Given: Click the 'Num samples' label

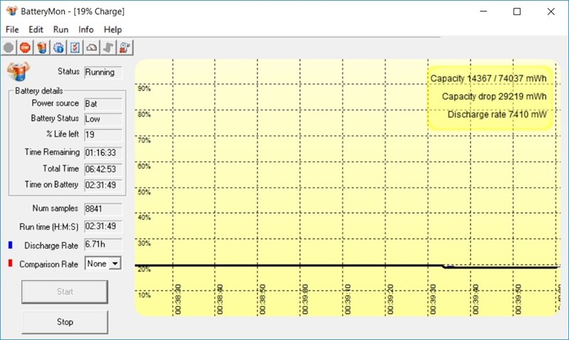Looking at the screenshot, I should coord(55,208).
